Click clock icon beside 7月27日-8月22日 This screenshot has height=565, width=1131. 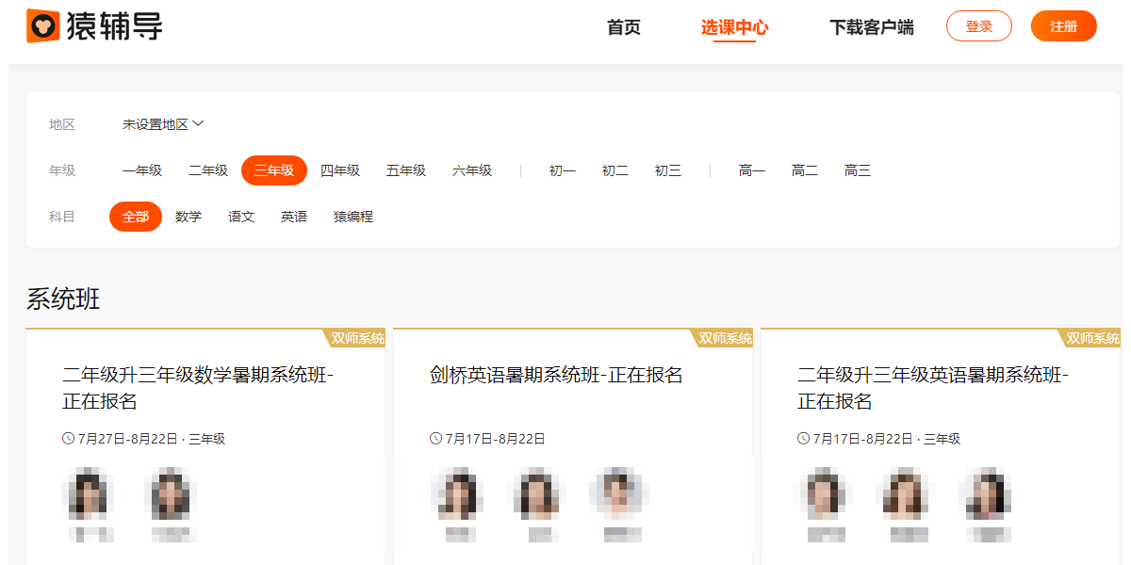click(x=68, y=439)
